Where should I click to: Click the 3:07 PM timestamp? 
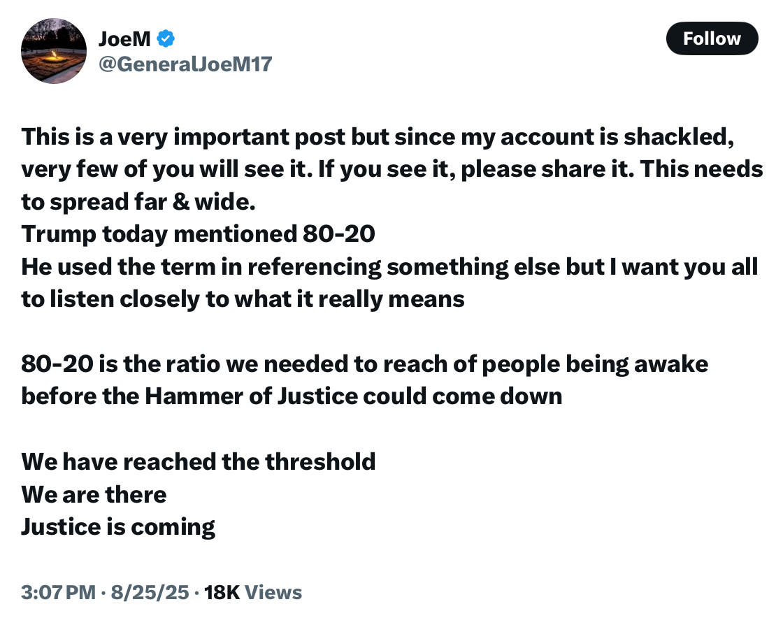coord(58,593)
